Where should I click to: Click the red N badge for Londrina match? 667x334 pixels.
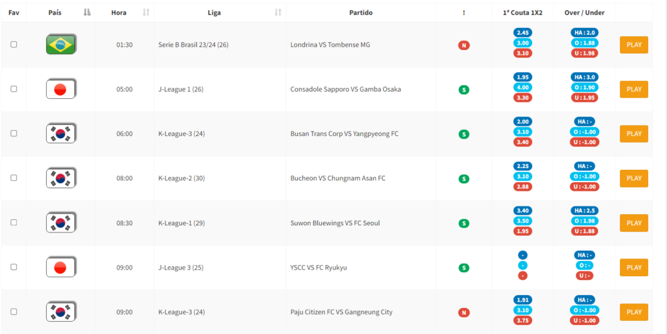(x=464, y=45)
